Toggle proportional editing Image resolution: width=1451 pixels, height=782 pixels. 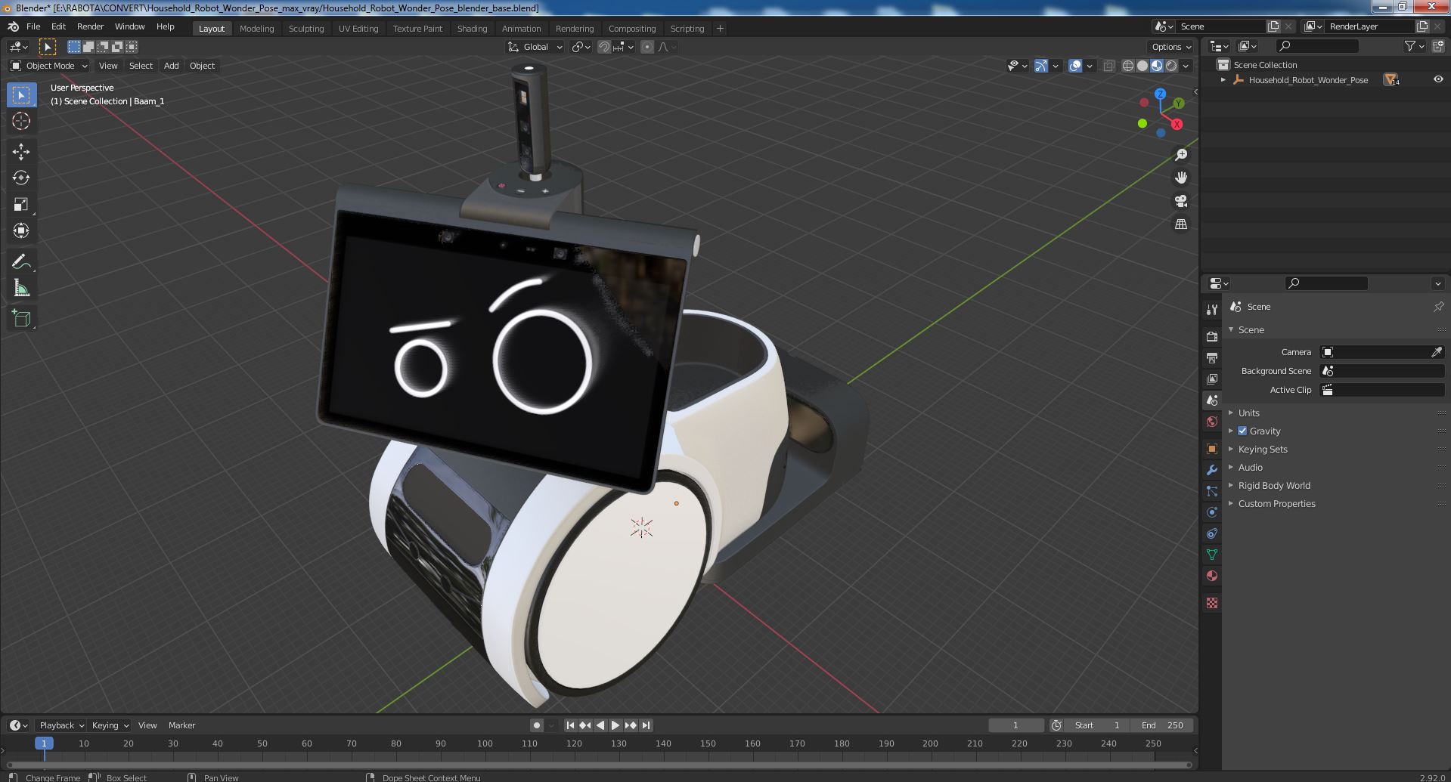(647, 47)
